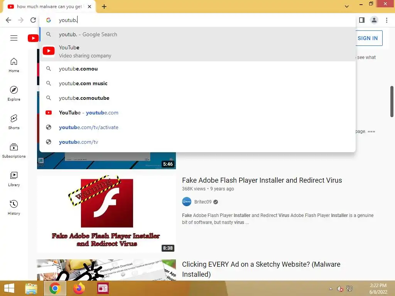
Task: Open youtube.com/tv/activate suggestion
Action: click(197, 127)
